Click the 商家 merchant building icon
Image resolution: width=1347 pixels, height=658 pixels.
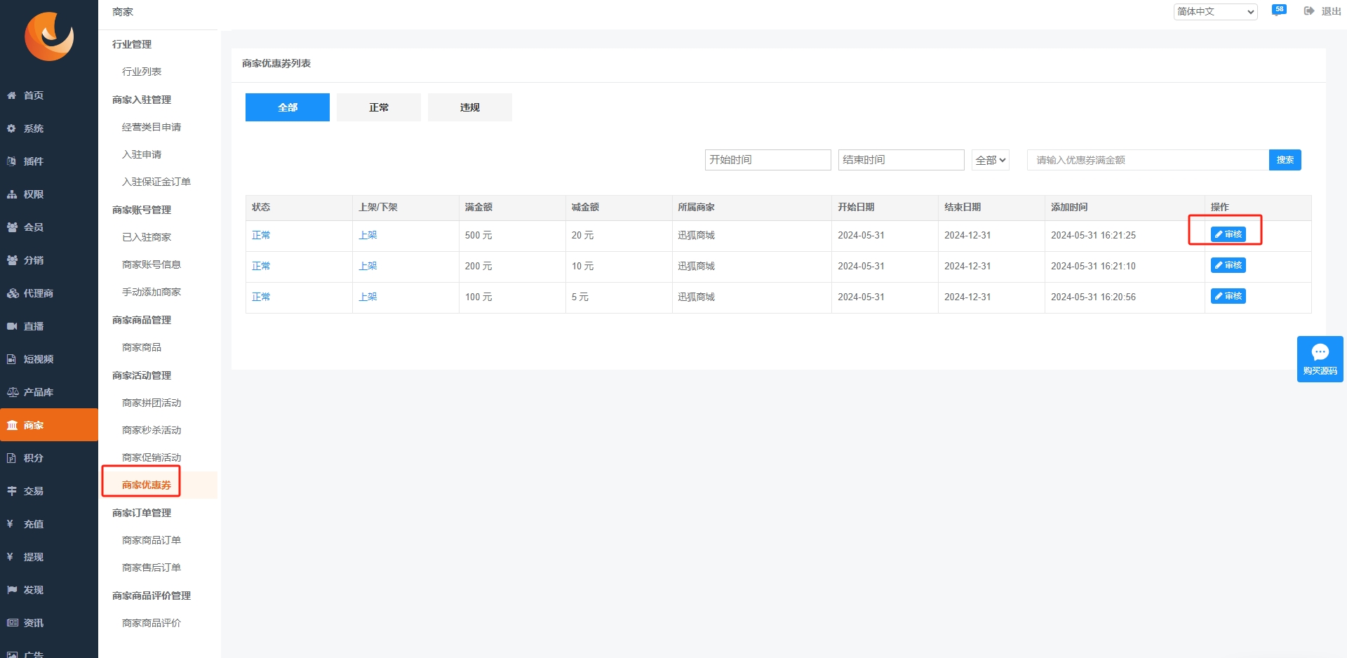tap(12, 425)
